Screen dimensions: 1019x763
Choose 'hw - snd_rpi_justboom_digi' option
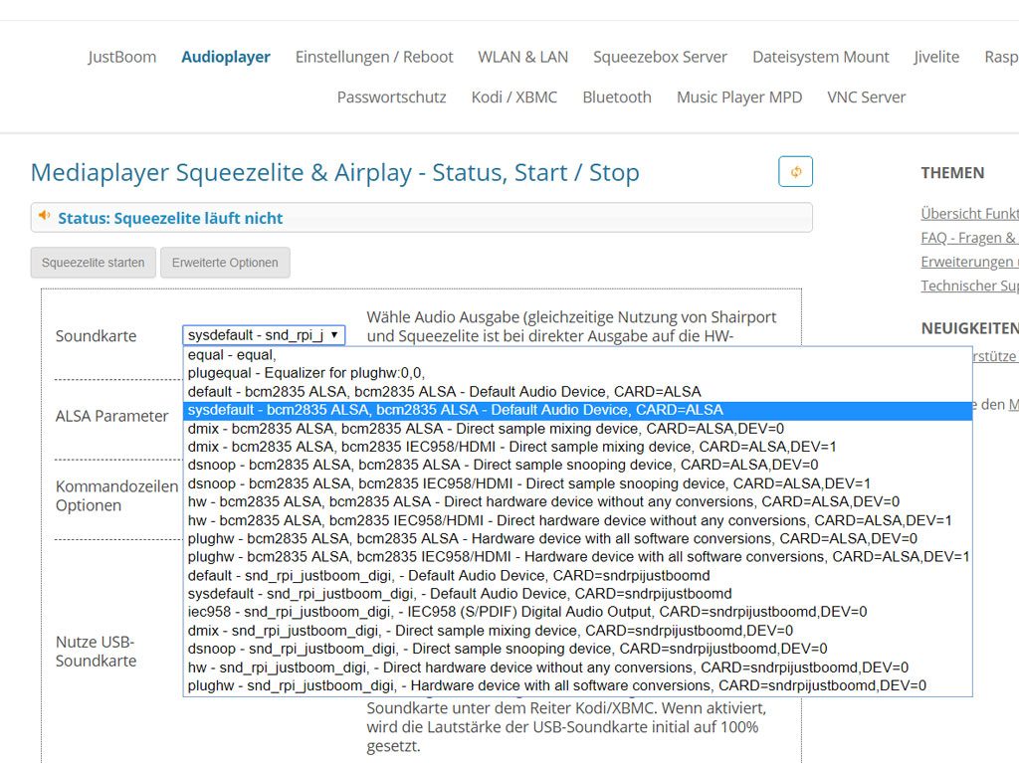coord(578,668)
